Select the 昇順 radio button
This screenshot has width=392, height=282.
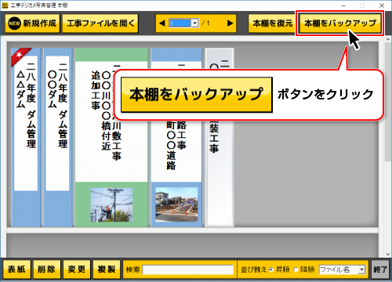(271, 269)
